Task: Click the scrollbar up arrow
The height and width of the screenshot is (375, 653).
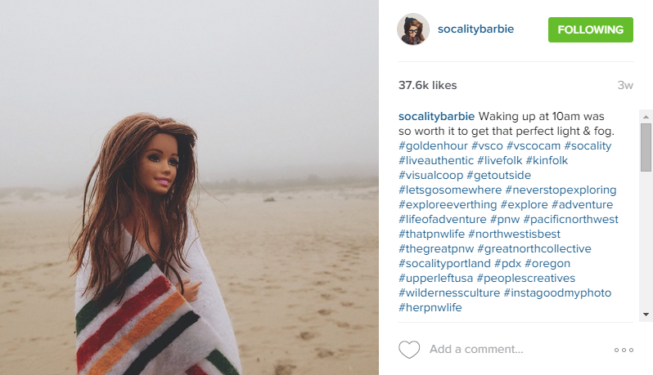Action: click(x=646, y=116)
